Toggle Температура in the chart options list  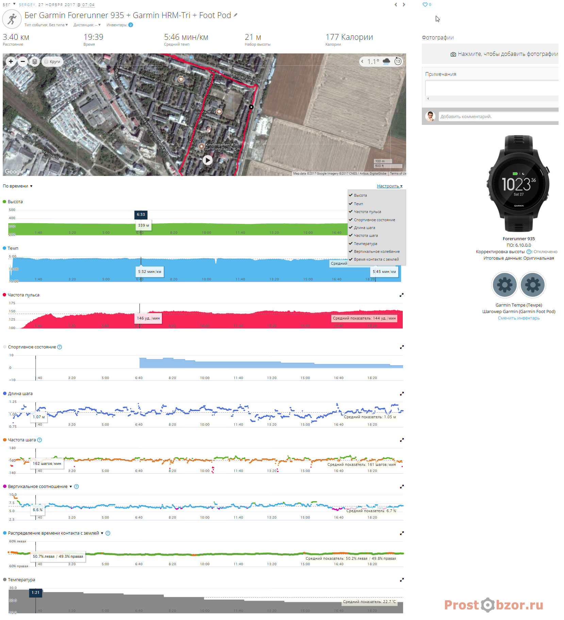(x=351, y=244)
